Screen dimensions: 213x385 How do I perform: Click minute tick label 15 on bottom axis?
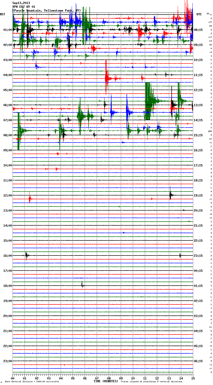pos(193,378)
